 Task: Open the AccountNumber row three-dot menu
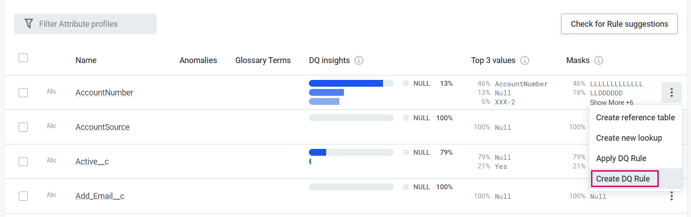coord(671,93)
